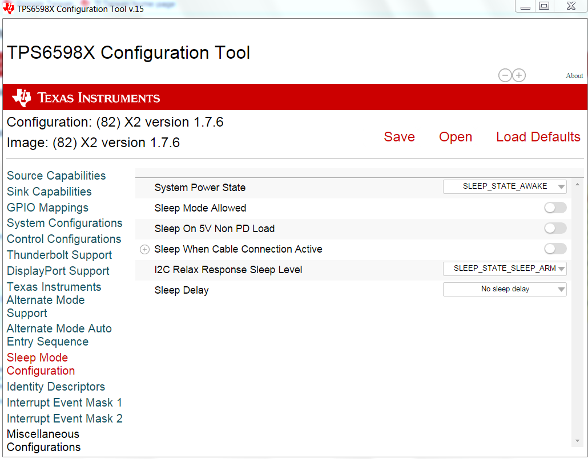Expand Sleep When Cable Connection Active plus icon

coord(145,250)
